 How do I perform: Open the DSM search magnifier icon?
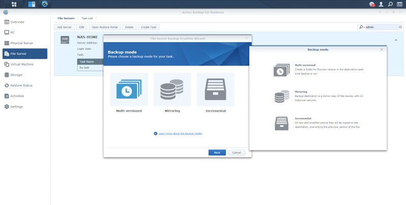point(390,4)
